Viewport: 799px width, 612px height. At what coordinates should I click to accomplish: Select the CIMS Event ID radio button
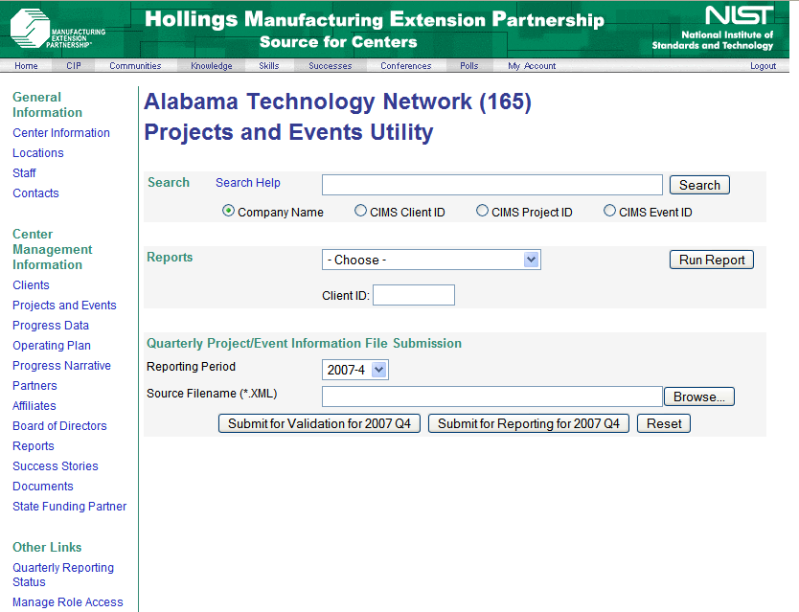(x=609, y=211)
